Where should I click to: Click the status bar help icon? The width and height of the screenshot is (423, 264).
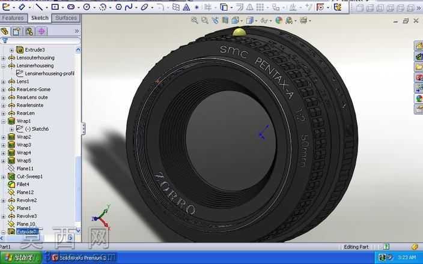[386, 247]
